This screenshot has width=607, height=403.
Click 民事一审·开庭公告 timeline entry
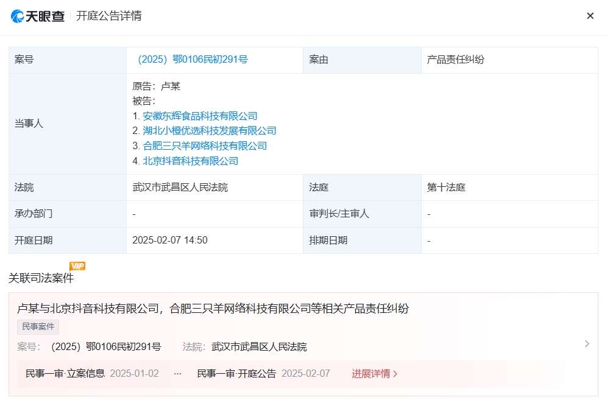[236, 374]
